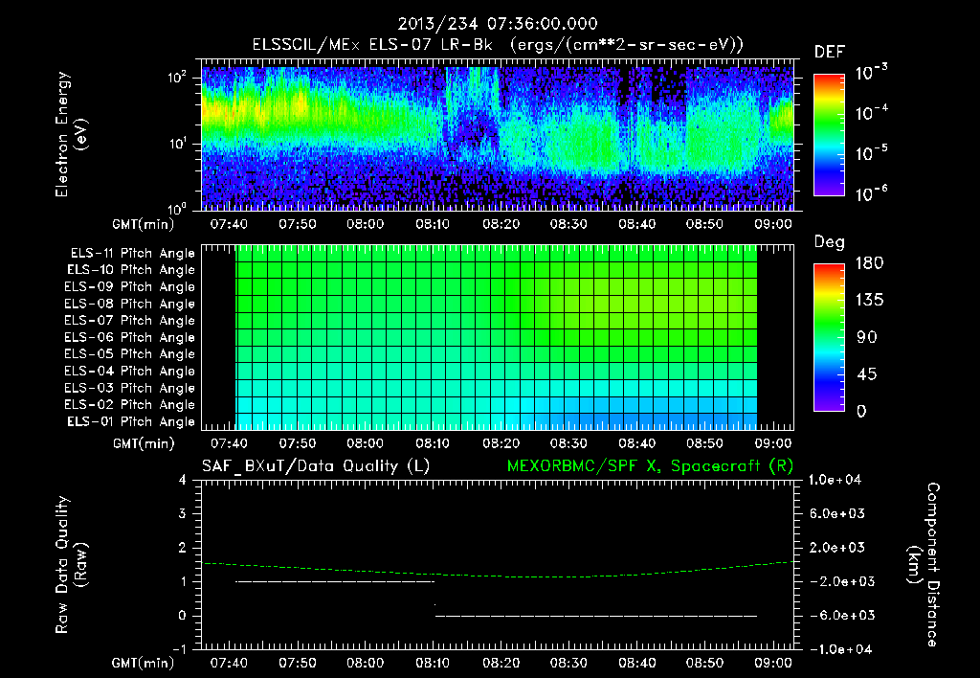This screenshot has width=980, height=678.
Task: Select the ELS-08 Pitch Angle row label
Action: pos(130,304)
